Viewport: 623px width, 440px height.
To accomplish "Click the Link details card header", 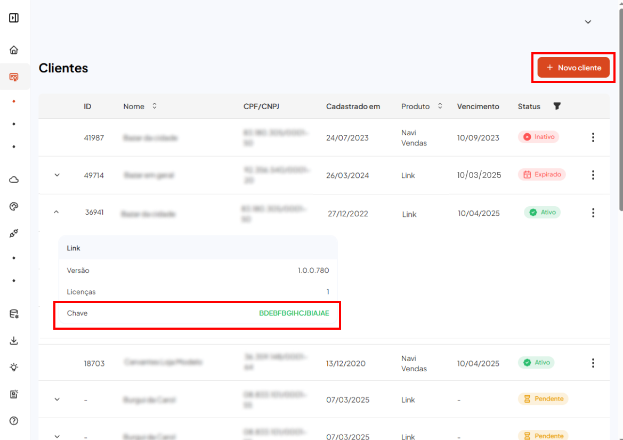I will pos(198,248).
